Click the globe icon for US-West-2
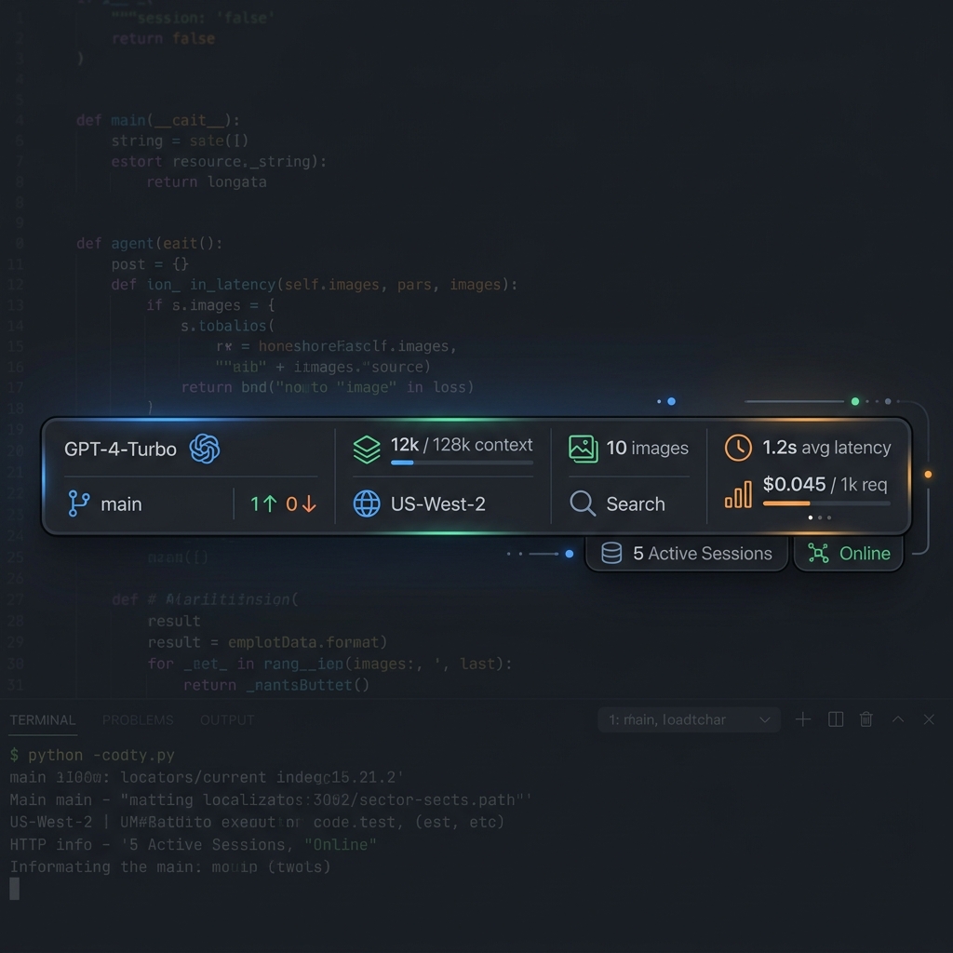The image size is (953, 953). [x=367, y=503]
